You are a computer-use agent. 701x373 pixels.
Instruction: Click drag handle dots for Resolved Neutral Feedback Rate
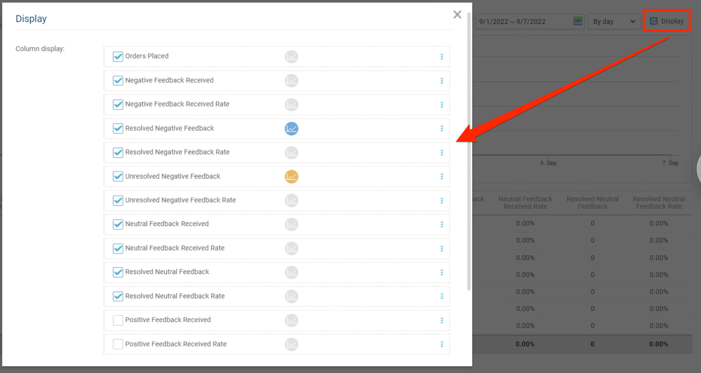[442, 296]
